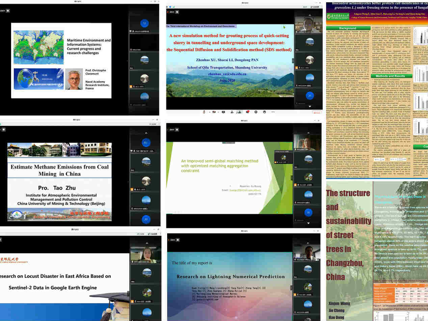Click invite icon in grouting-slide meeting toolbar
428x321 pixels.
[232, 112]
